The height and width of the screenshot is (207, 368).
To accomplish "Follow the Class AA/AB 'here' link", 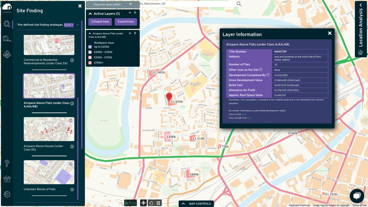I will pos(249,118).
